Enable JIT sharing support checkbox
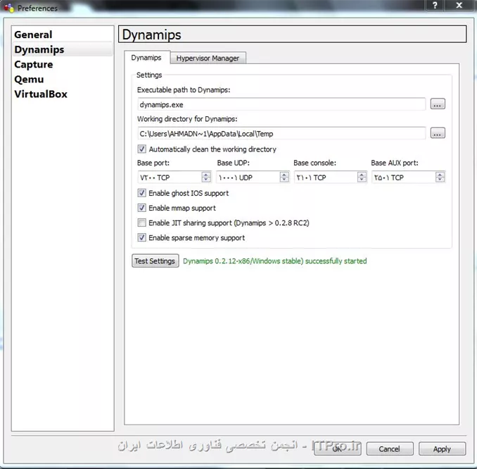 click(x=141, y=223)
